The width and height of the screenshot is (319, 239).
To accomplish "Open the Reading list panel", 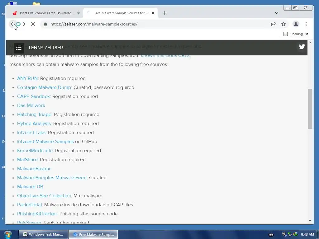I will 296,34.
